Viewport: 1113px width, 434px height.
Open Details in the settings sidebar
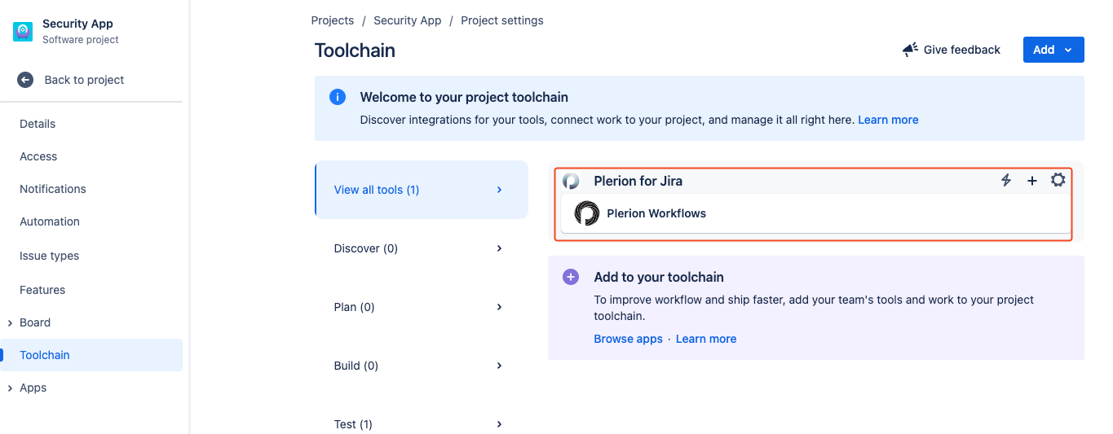[38, 124]
